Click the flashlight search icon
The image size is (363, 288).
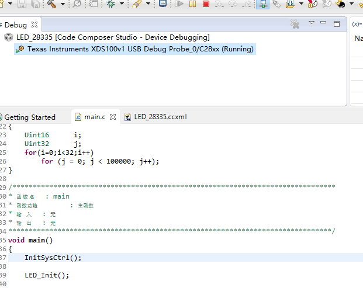[137, 4]
